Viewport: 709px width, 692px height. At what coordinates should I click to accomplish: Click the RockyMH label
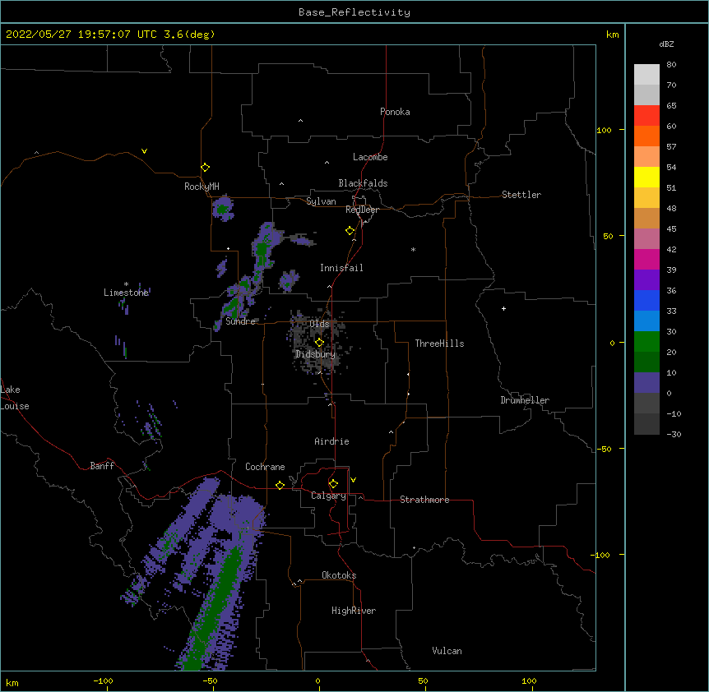202,187
